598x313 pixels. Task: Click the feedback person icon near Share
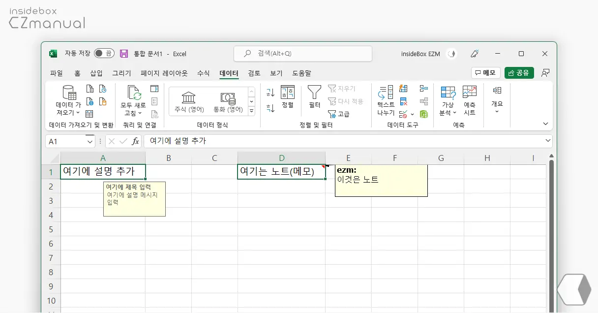click(x=545, y=73)
